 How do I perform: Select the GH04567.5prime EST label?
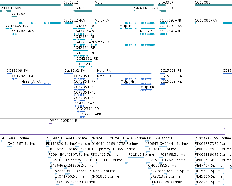coord(22,144)
